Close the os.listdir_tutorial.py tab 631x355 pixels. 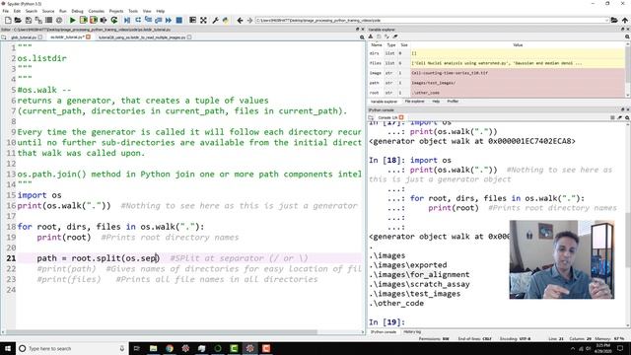pos(88,37)
